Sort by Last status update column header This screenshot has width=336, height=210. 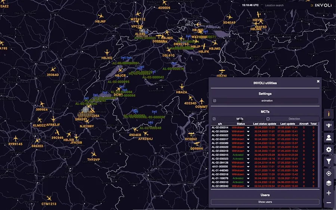[264, 124]
